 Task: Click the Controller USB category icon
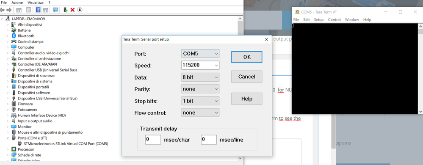click(x=14, y=70)
